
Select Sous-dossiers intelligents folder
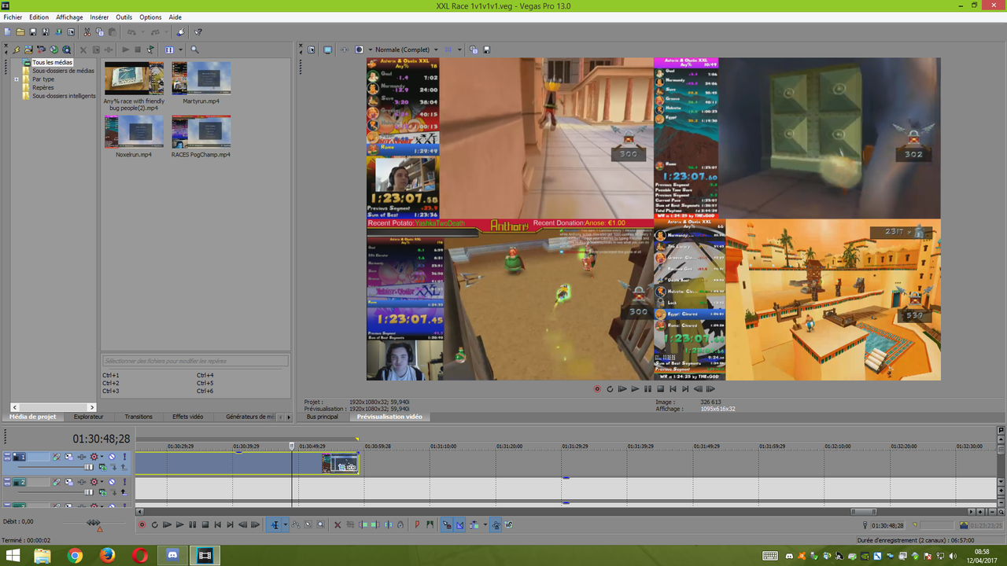(x=63, y=96)
